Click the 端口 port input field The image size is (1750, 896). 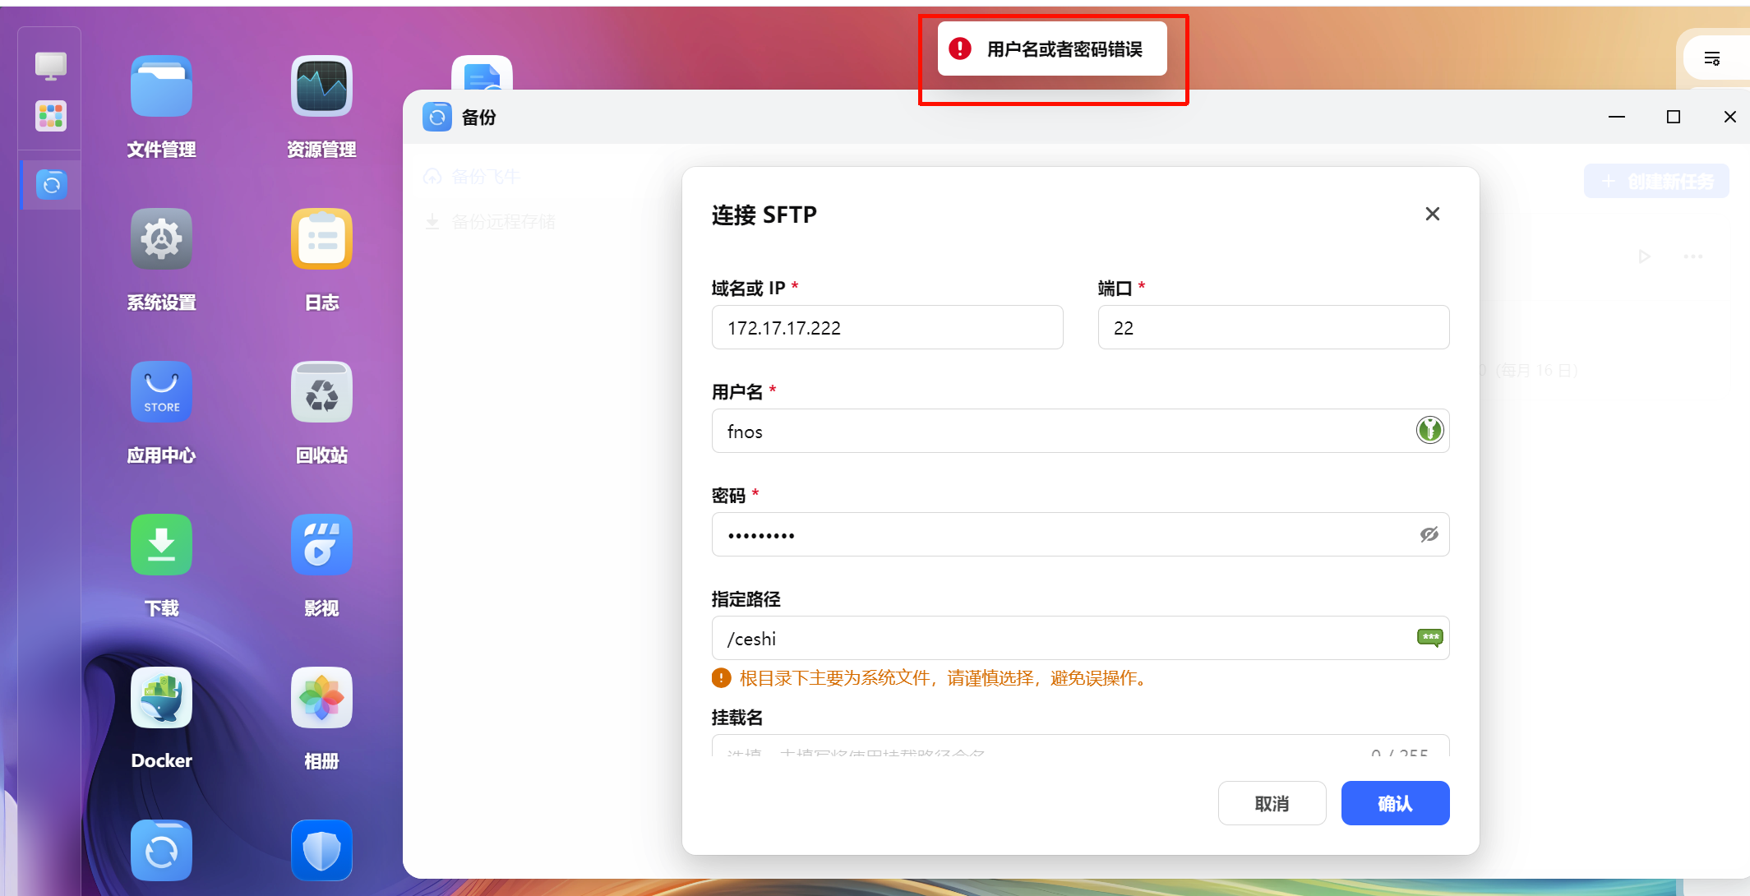pyautogui.click(x=1272, y=328)
